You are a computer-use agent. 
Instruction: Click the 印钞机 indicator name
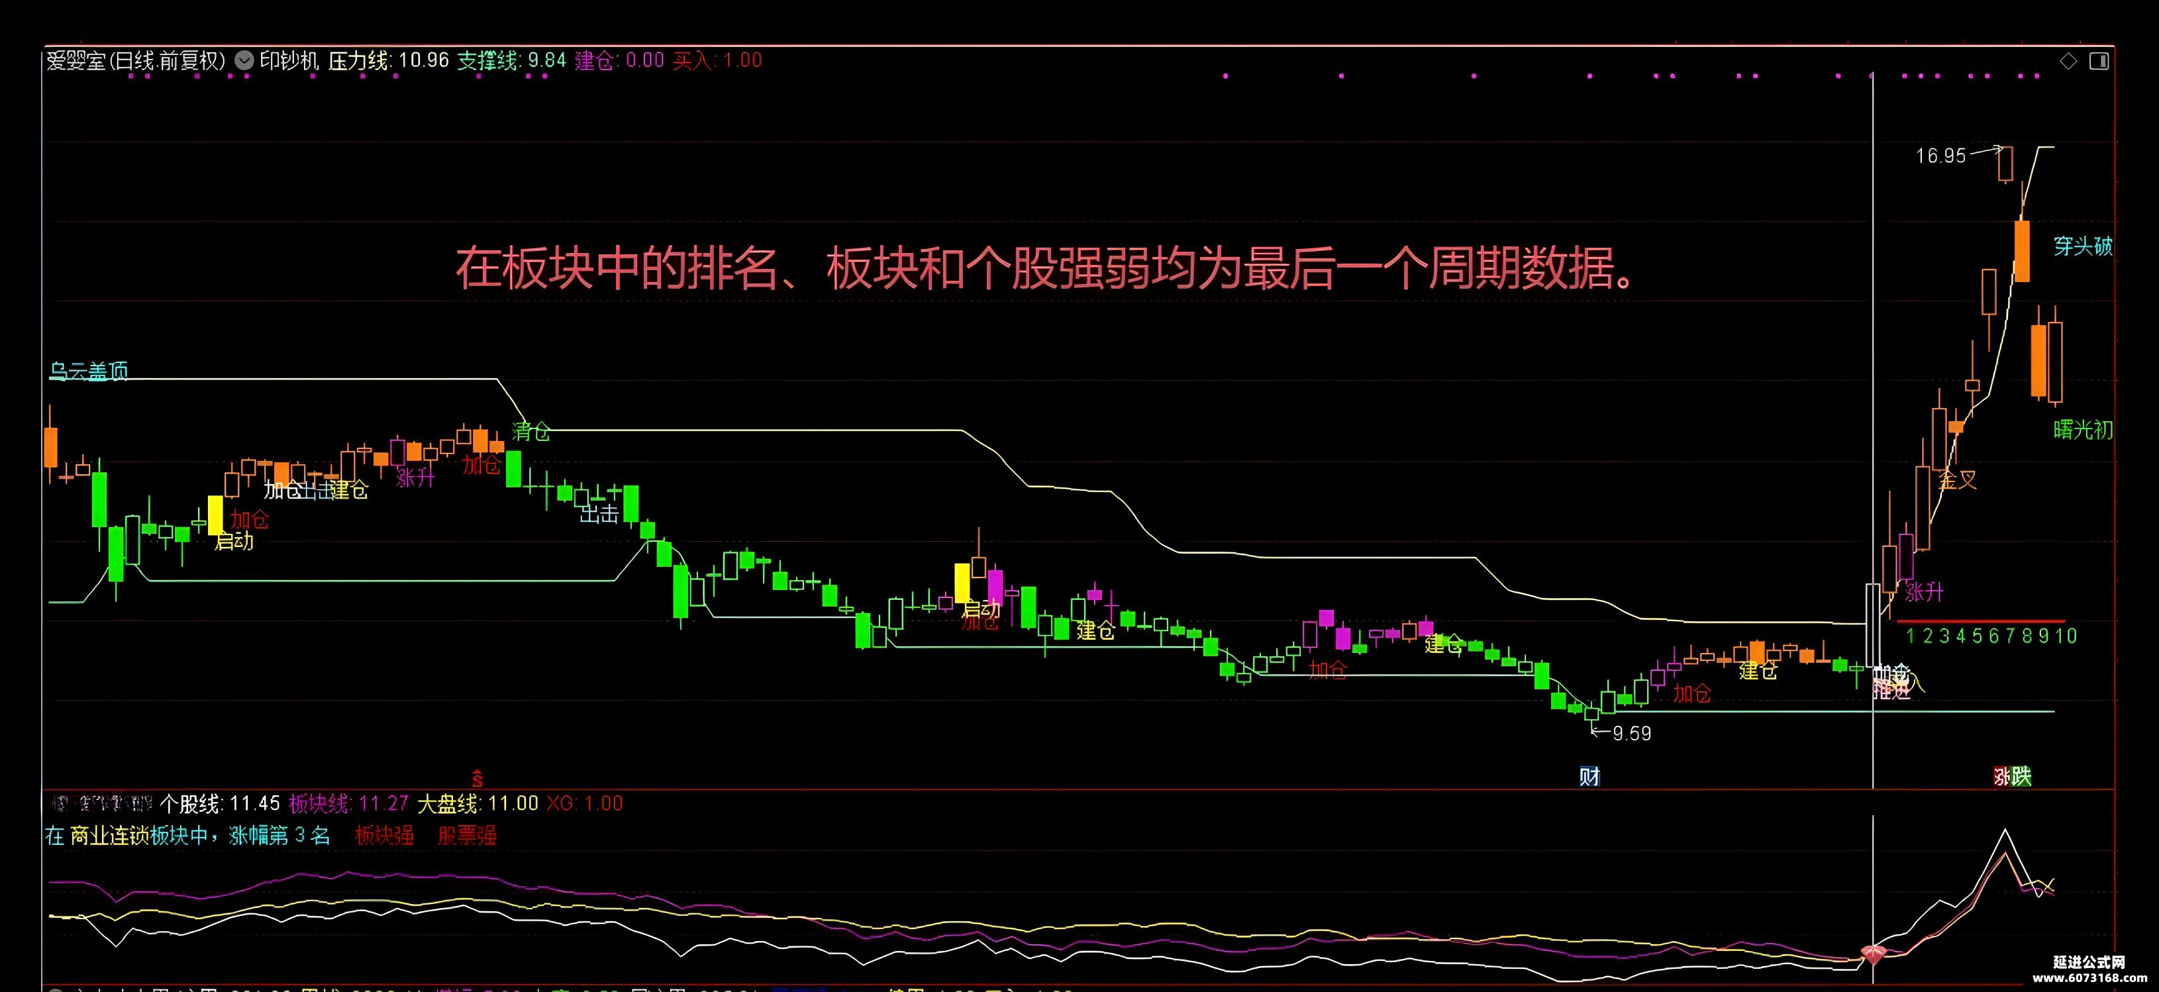[x=289, y=60]
